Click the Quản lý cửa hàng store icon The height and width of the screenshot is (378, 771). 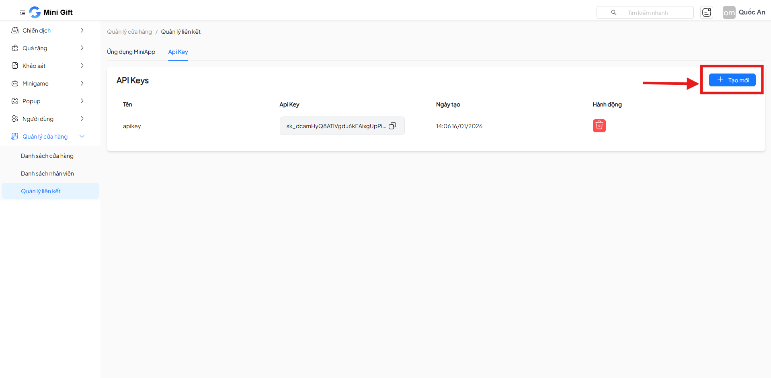(x=15, y=137)
